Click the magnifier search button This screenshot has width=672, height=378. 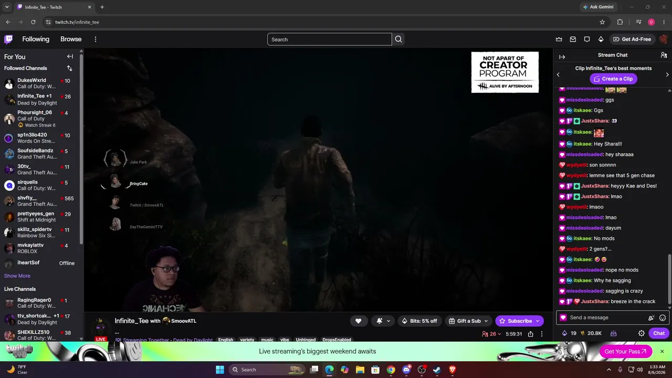pos(398,39)
